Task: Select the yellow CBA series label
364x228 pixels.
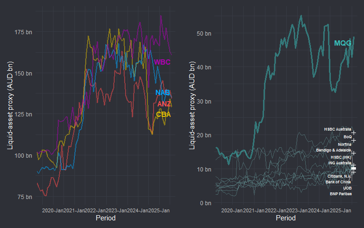Action: (163, 114)
